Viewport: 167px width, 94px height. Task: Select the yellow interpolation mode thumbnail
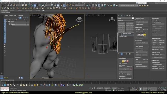(145, 35)
